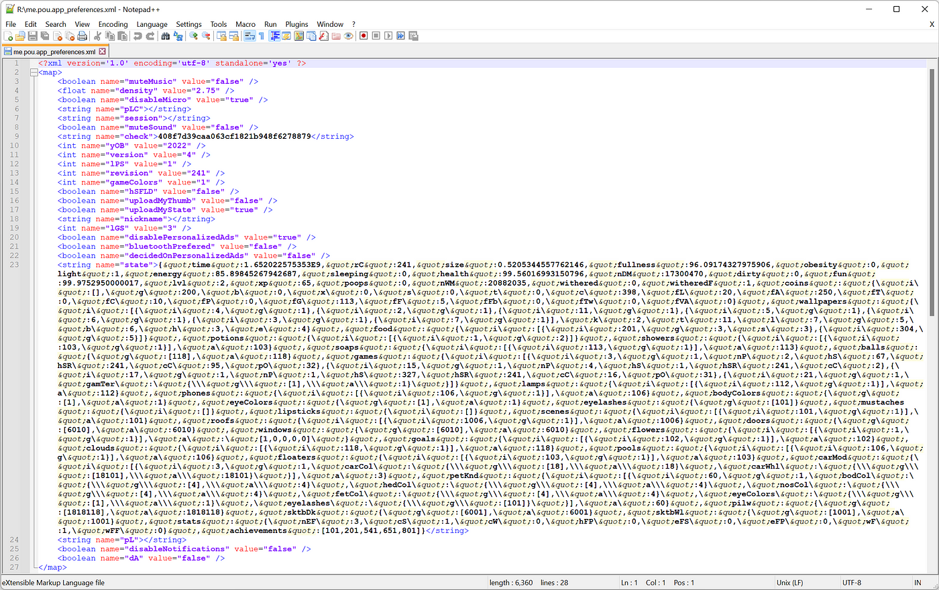The image size is (939, 590).
Task: Toggle file monitoring eye icon
Action: pyautogui.click(x=348, y=36)
